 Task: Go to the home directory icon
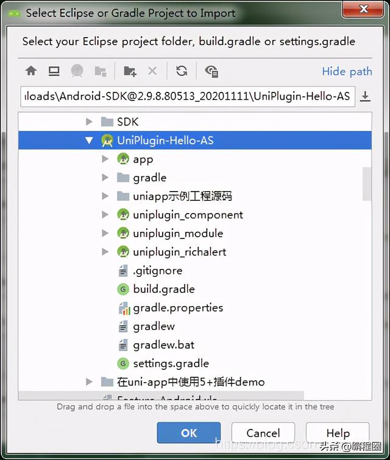[31, 71]
